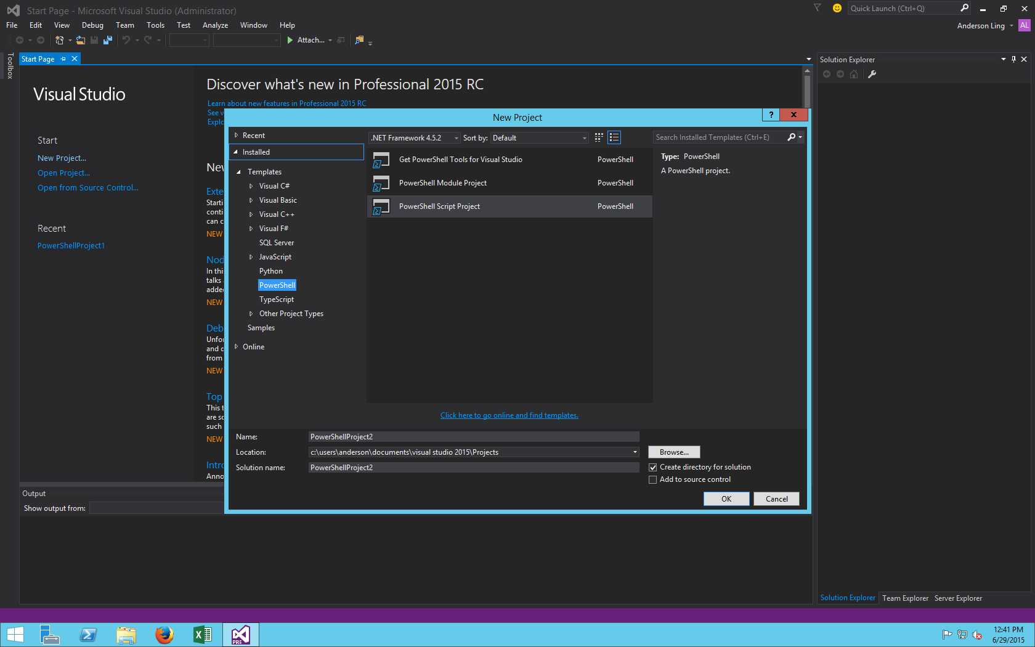Screen dimensions: 1035x647
Task: Click the feedback smiley icon
Action: click(x=837, y=8)
